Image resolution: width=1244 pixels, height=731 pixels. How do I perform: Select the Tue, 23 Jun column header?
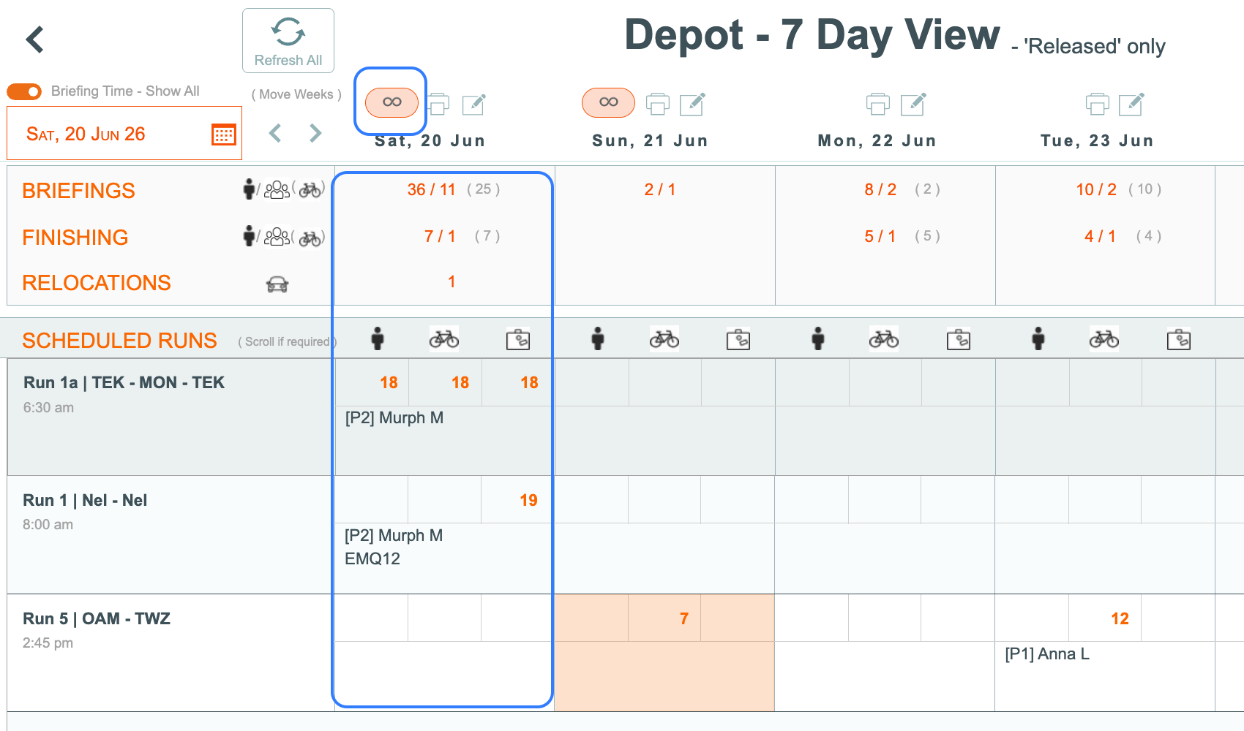pyautogui.click(x=1097, y=141)
